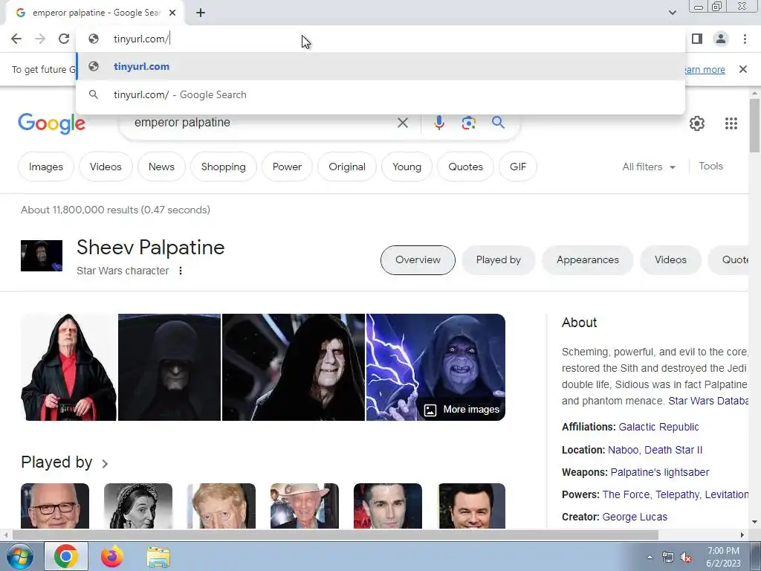Open the Death Star II link

click(x=673, y=450)
